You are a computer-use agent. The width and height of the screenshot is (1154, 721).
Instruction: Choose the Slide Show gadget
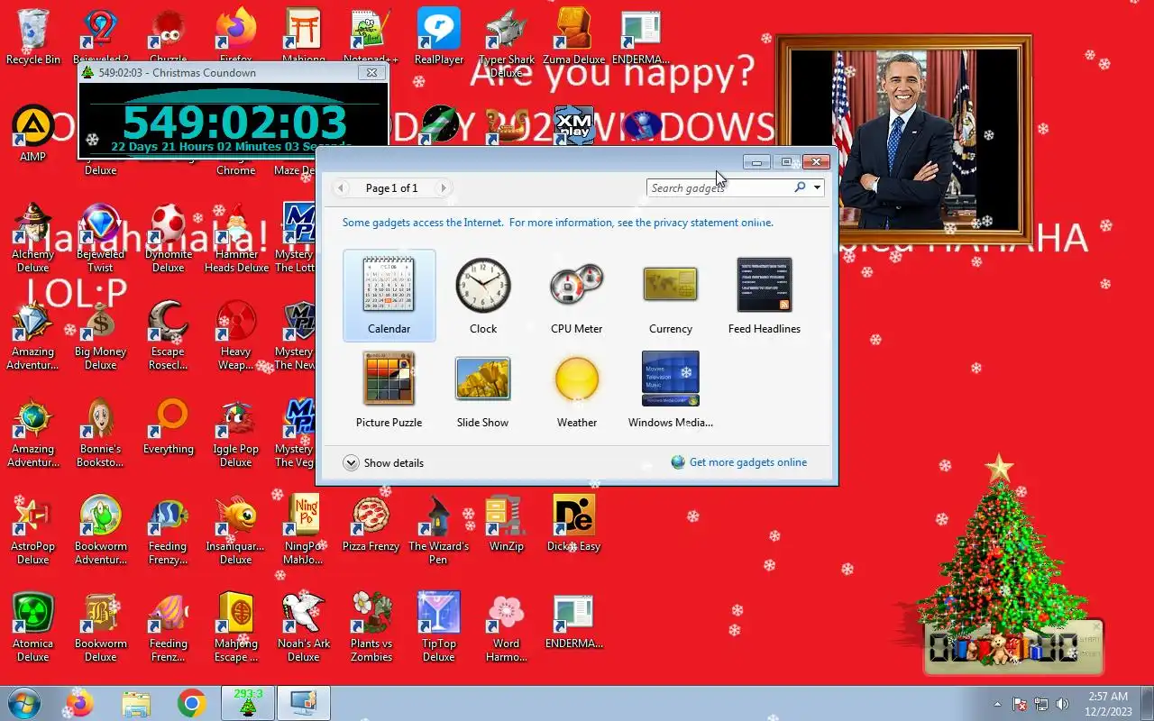483,389
